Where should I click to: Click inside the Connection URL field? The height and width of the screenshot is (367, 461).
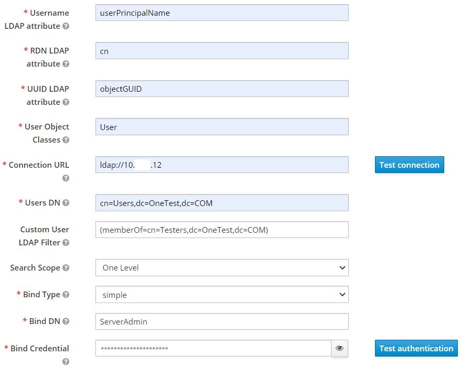[x=221, y=165]
